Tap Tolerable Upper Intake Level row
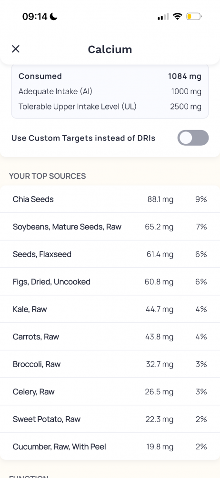The height and width of the screenshot is (478, 220). [x=110, y=107]
